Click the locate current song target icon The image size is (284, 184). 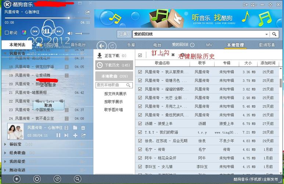point(37,178)
